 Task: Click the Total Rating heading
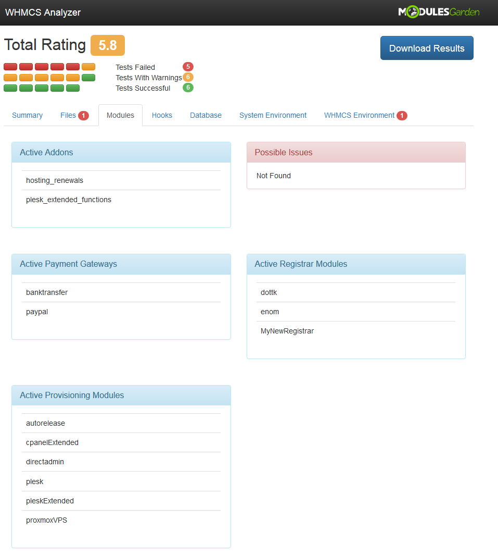pyautogui.click(x=45, y=45)
